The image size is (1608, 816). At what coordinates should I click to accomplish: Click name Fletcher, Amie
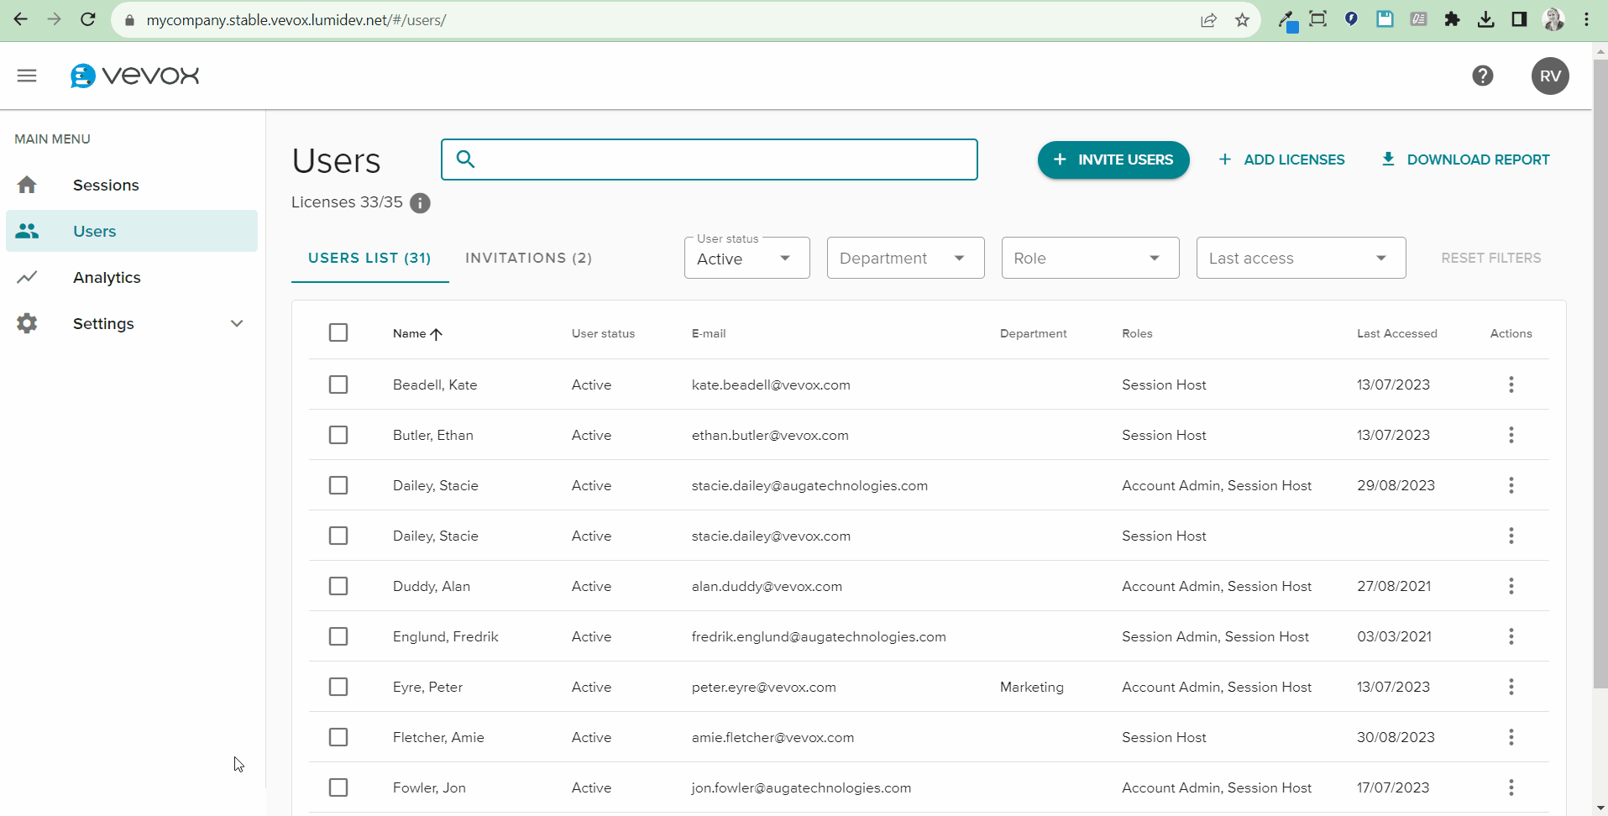point(438,737)
